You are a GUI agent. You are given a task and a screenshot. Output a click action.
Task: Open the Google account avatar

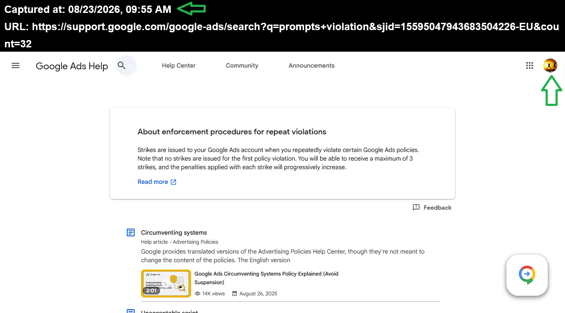click(550, 65)
